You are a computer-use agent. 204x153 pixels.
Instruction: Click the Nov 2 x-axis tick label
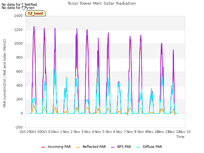pyautogui.click(x=68, y=132)
